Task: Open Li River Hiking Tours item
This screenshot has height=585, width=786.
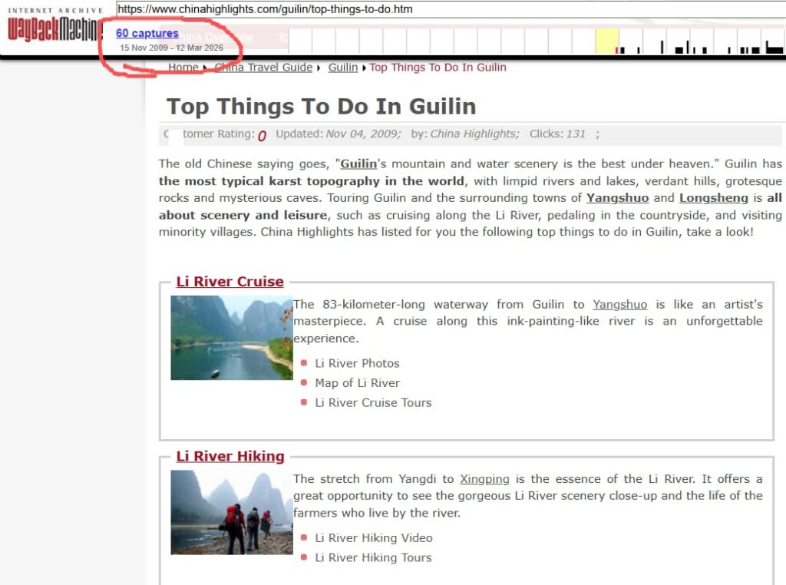Action: pyautogui.click(x=373, y=557)
